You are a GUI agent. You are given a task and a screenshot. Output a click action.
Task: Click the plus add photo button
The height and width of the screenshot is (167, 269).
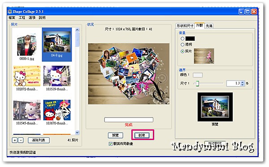pos(15,140)
